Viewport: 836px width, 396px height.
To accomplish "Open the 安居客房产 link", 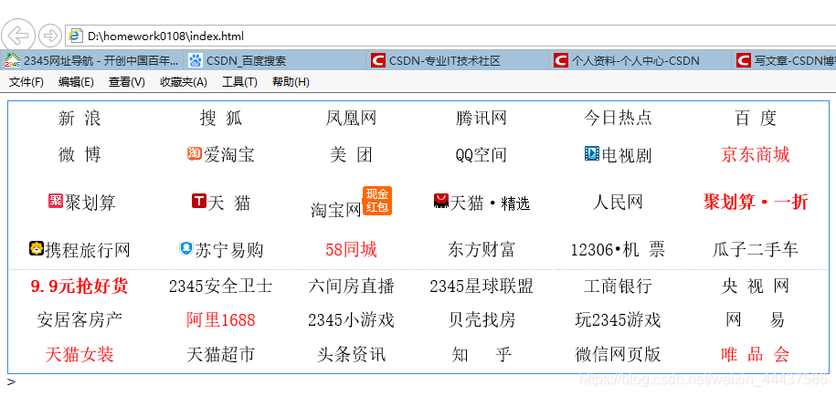I will [x=79, y=320].
